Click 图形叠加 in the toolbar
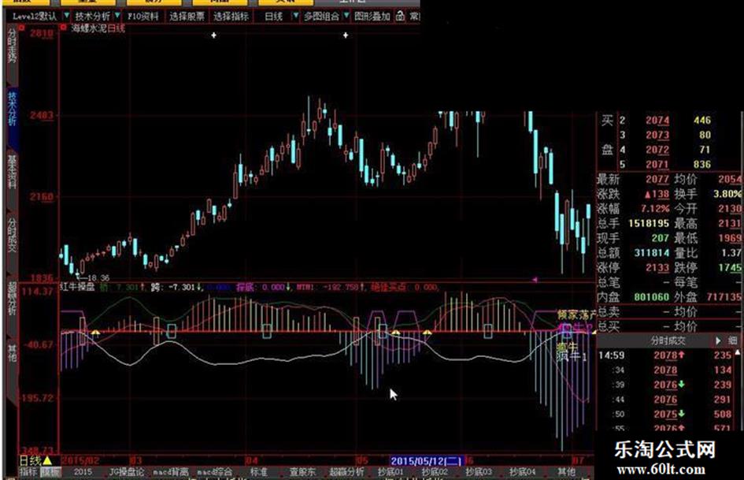The image size is (744, 480). [x=372, y=17]
